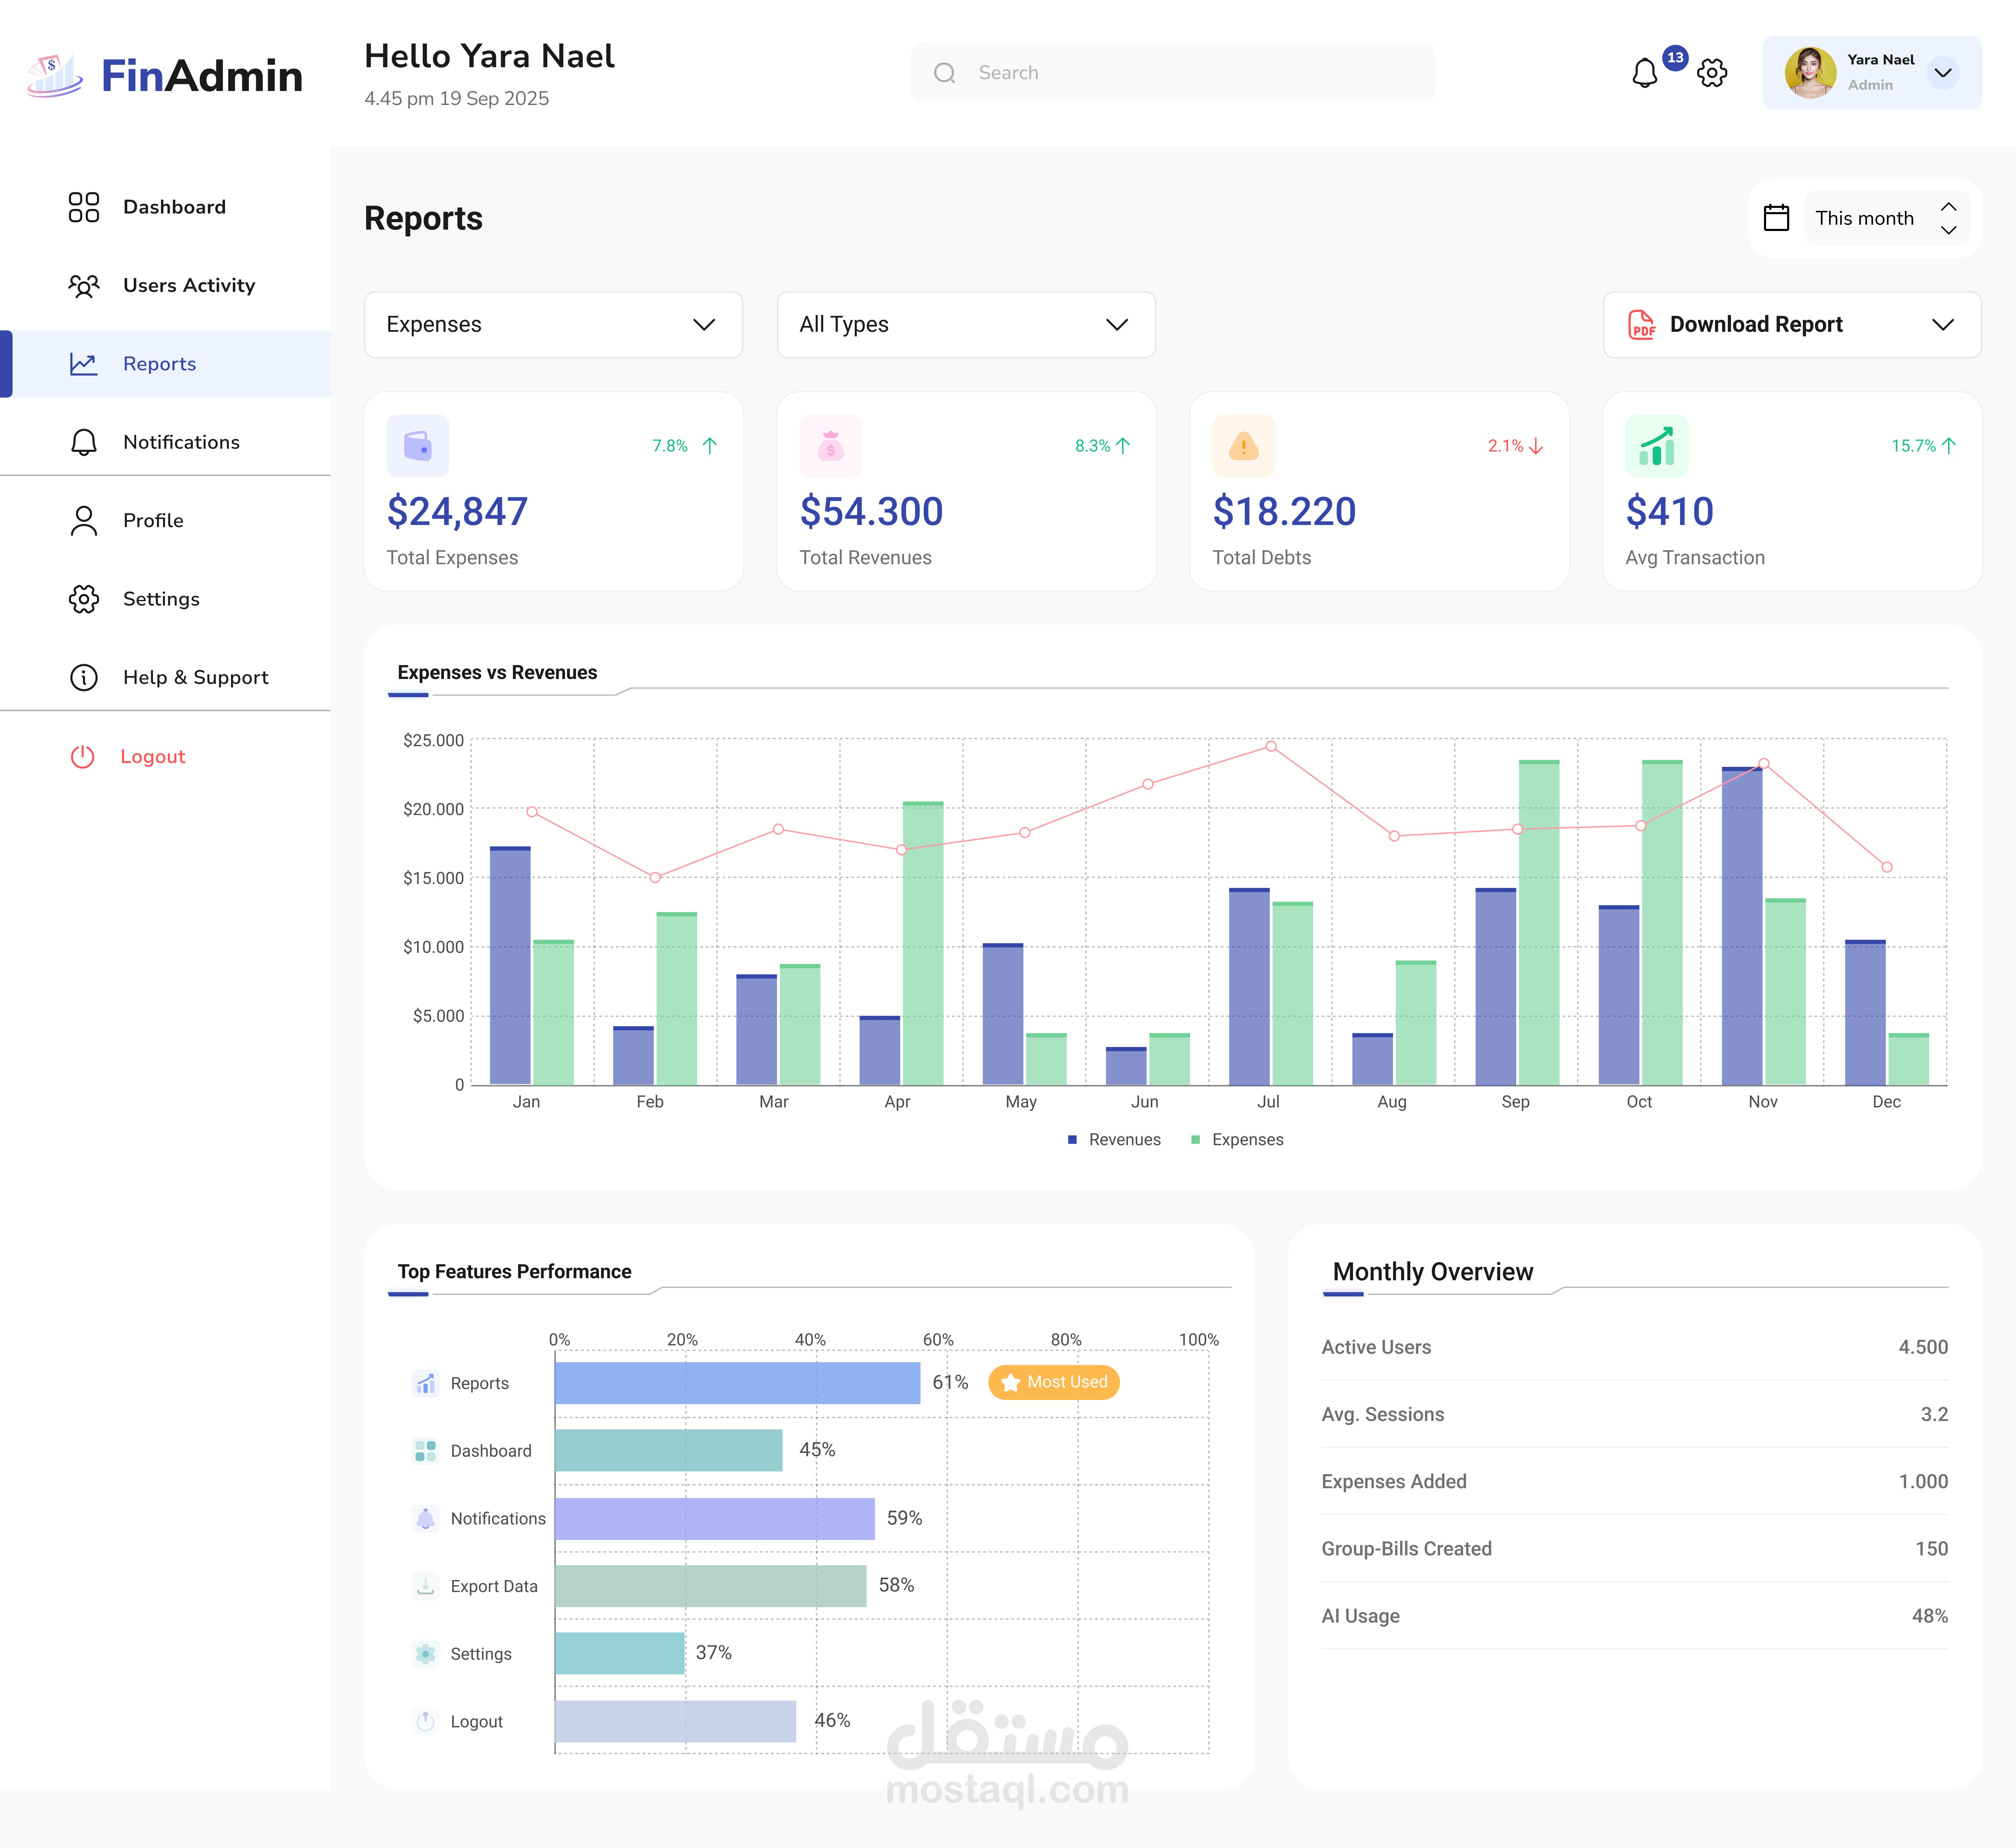
Task: Click the Active Users value 4.500
Action: click(x=1923, y=1347)
